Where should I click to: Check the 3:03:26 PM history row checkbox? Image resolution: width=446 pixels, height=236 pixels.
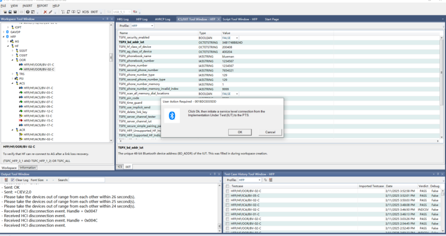pyautogui.click(x=228, y=219)
